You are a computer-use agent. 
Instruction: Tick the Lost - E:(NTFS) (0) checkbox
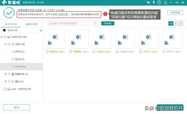5,89
